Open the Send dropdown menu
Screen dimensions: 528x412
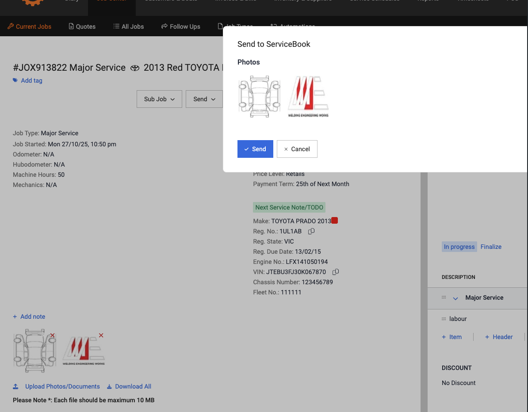[x=204, y=99]
